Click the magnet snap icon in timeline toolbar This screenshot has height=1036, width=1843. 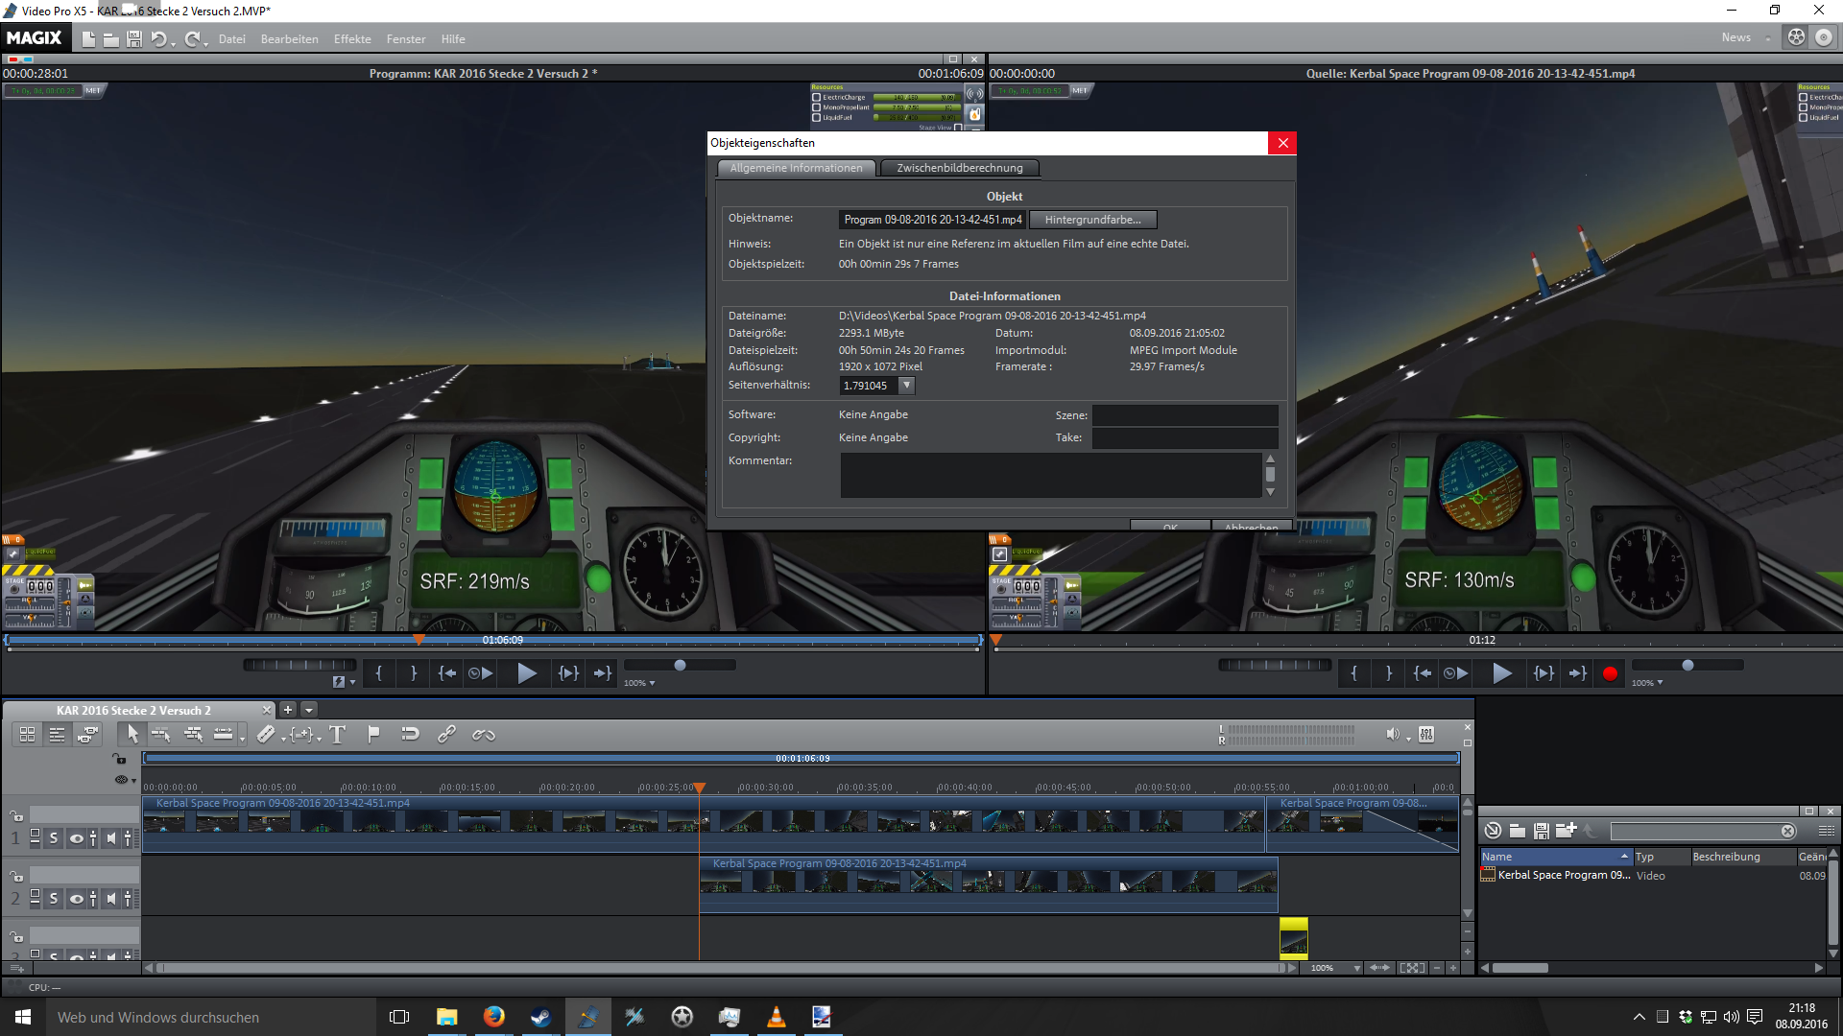410,735
